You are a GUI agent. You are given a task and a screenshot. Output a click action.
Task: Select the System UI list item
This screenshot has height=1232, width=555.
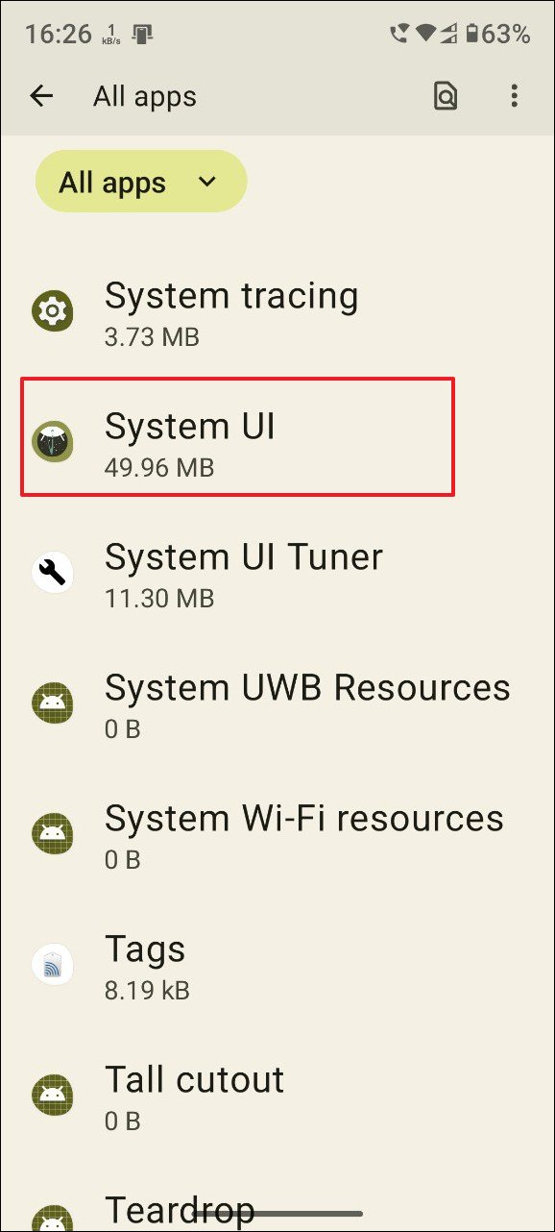click(236, 436)
